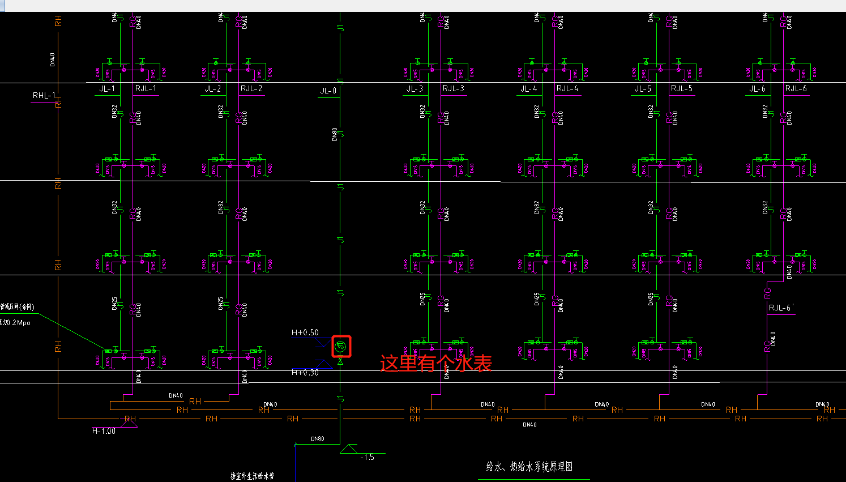Click the green elevation triangle above -1.5
The image size is (846, 482).
tap(349, 449)
